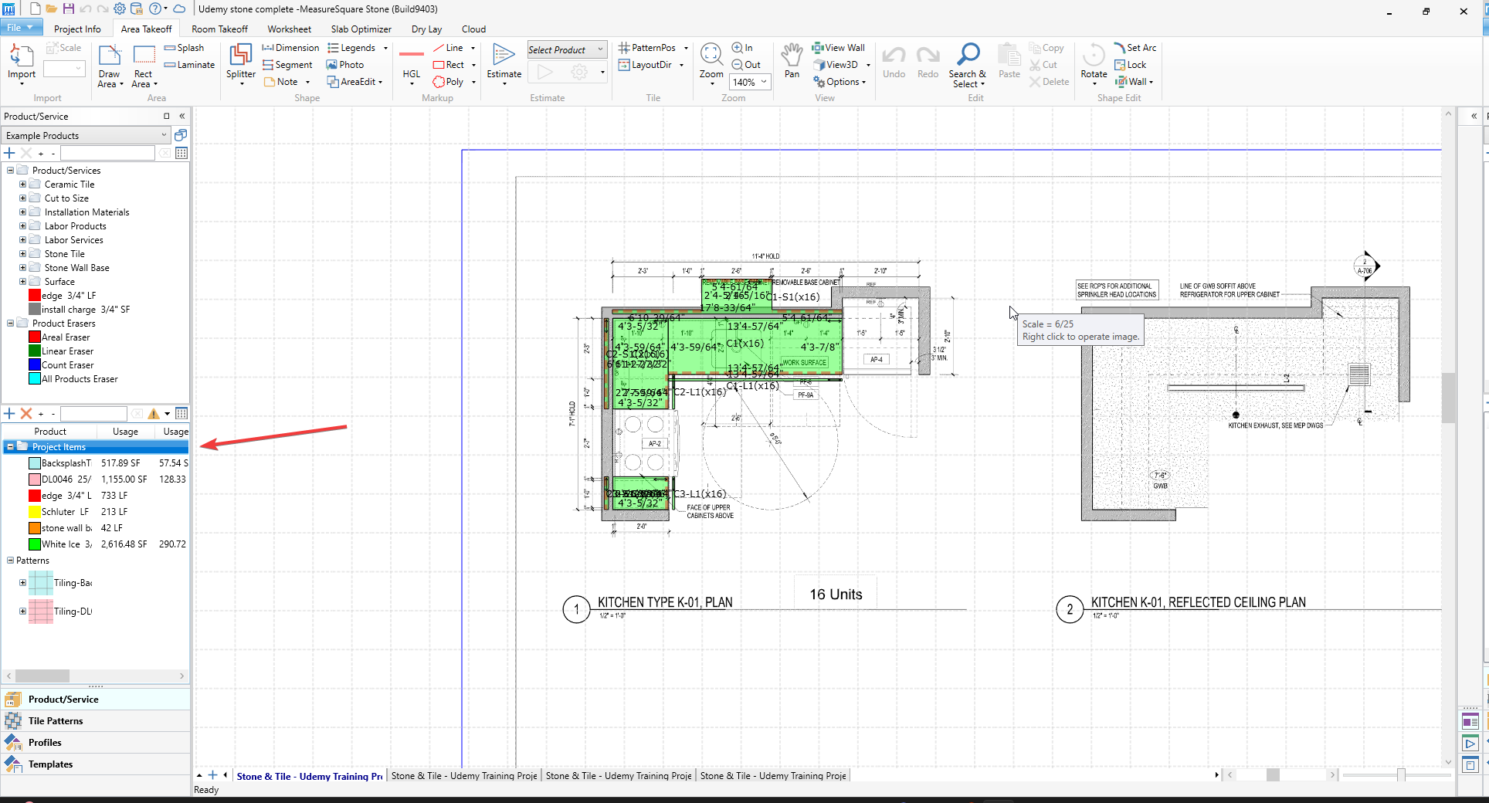Insert a Photo
The width and height of the screenshot is (1489, 803).
(x=345, y=65)
